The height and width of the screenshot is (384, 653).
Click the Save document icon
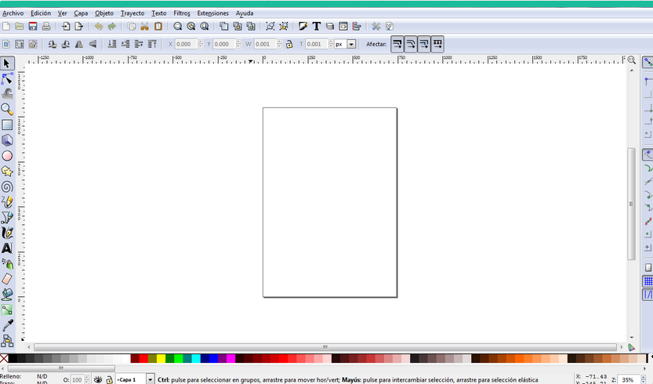tap(32, 27)
